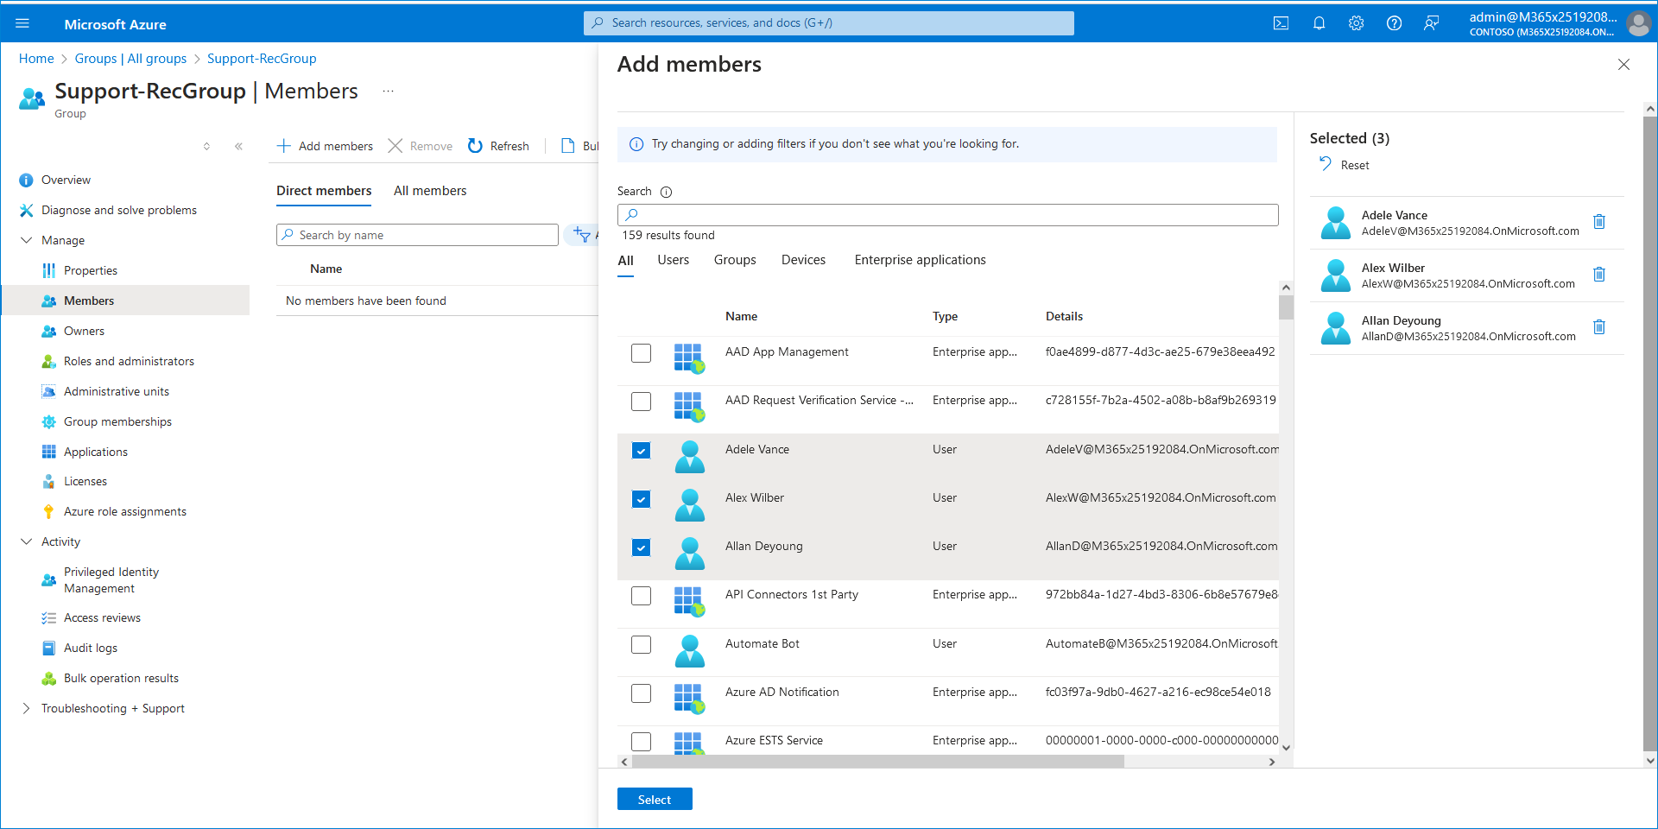This screenshot has width=1658, height=829.
Task: Open Audit logs in the sidebar
Action: pos(91,648)
